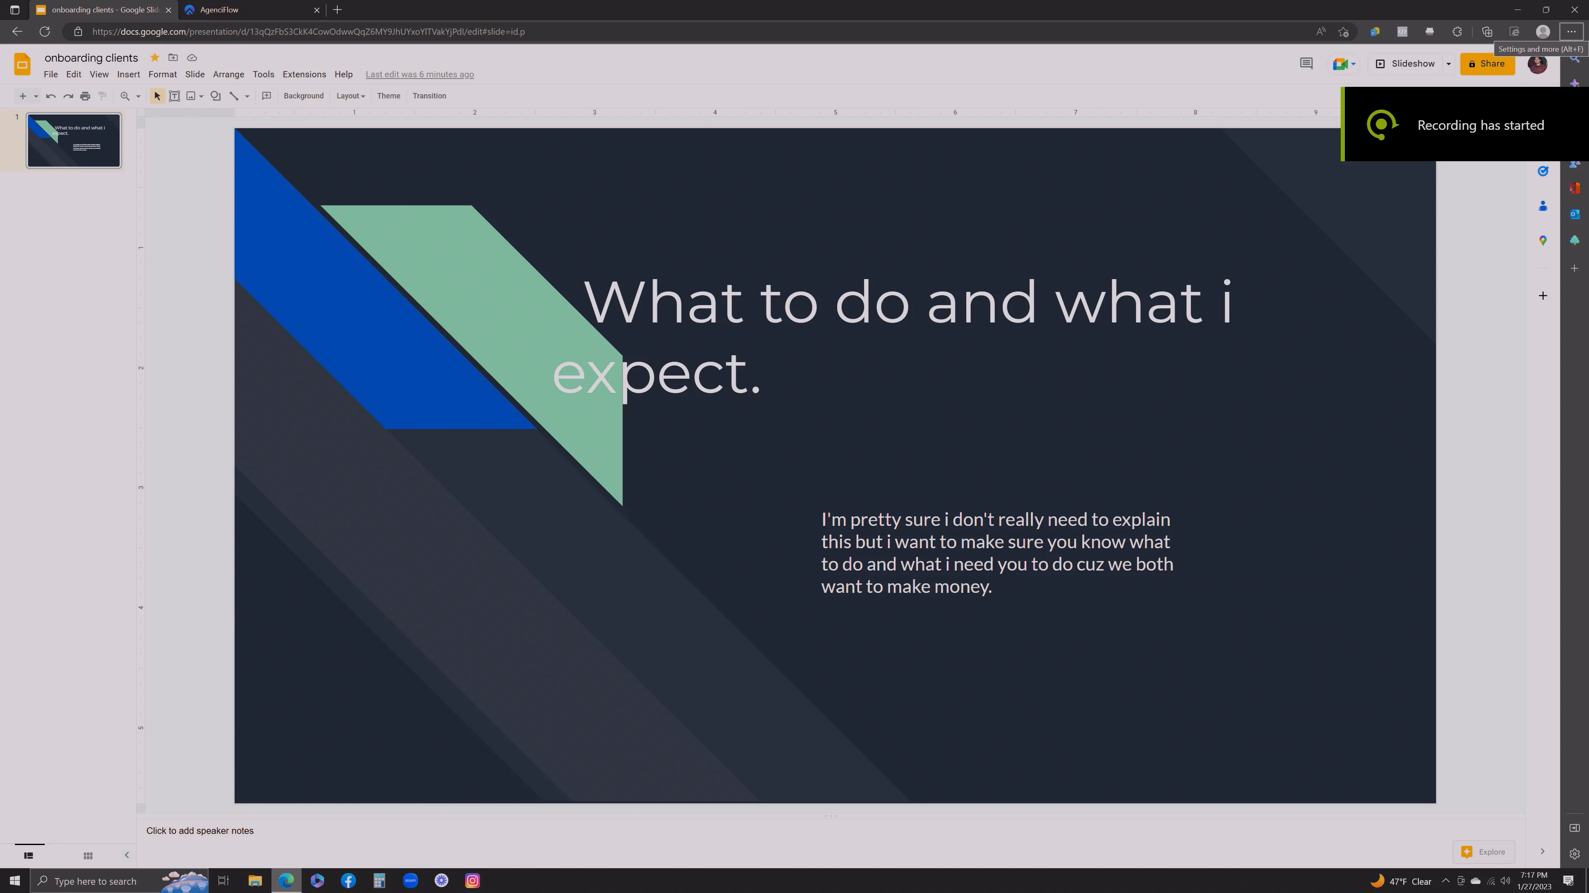1589x893 pixels.
Task: Select the arrow Select tool
Action: 157,96
